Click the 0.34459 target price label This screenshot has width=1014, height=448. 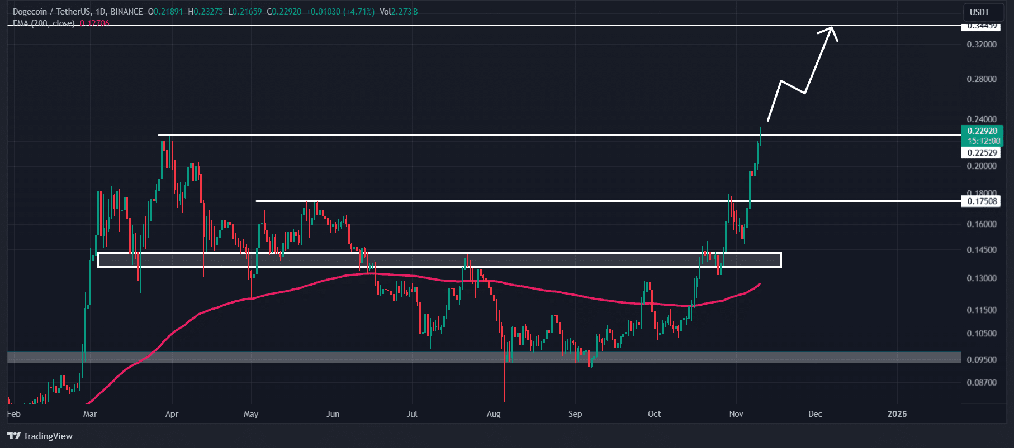click(x=982, y=26)
